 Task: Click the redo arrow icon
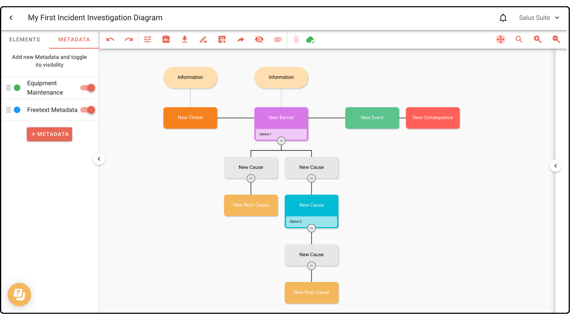pyautogui.click(x=129, y=39)
